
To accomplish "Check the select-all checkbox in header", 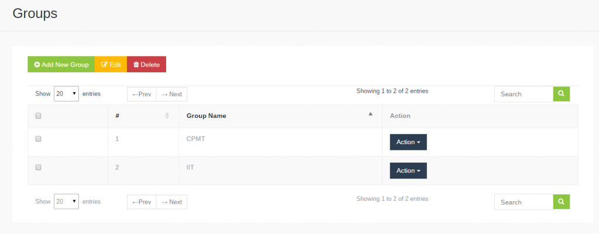I will pyautogui.click(x=38, y=116).
